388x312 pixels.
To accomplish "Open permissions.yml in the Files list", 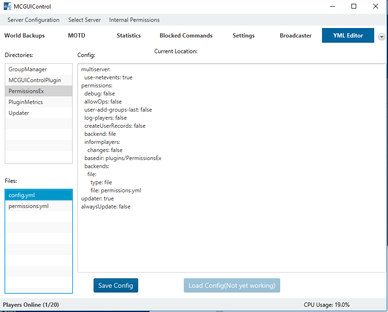I will tap(28, 206).
